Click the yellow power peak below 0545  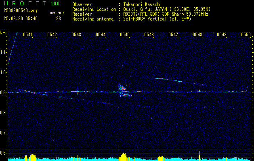124,156
